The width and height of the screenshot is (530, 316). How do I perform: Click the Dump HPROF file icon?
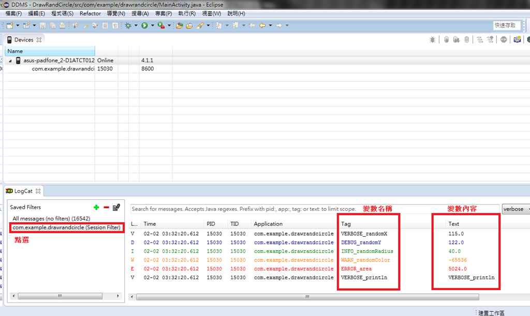[457, 39]
